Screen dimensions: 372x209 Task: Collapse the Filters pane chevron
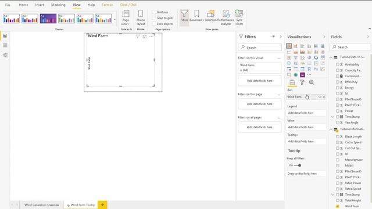click(x=281, y=37)
